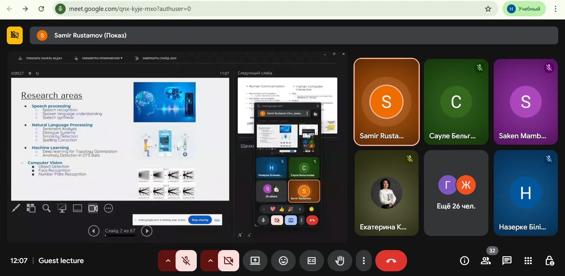
Task: Open the meeting chat panel
Action: [507, 261]
